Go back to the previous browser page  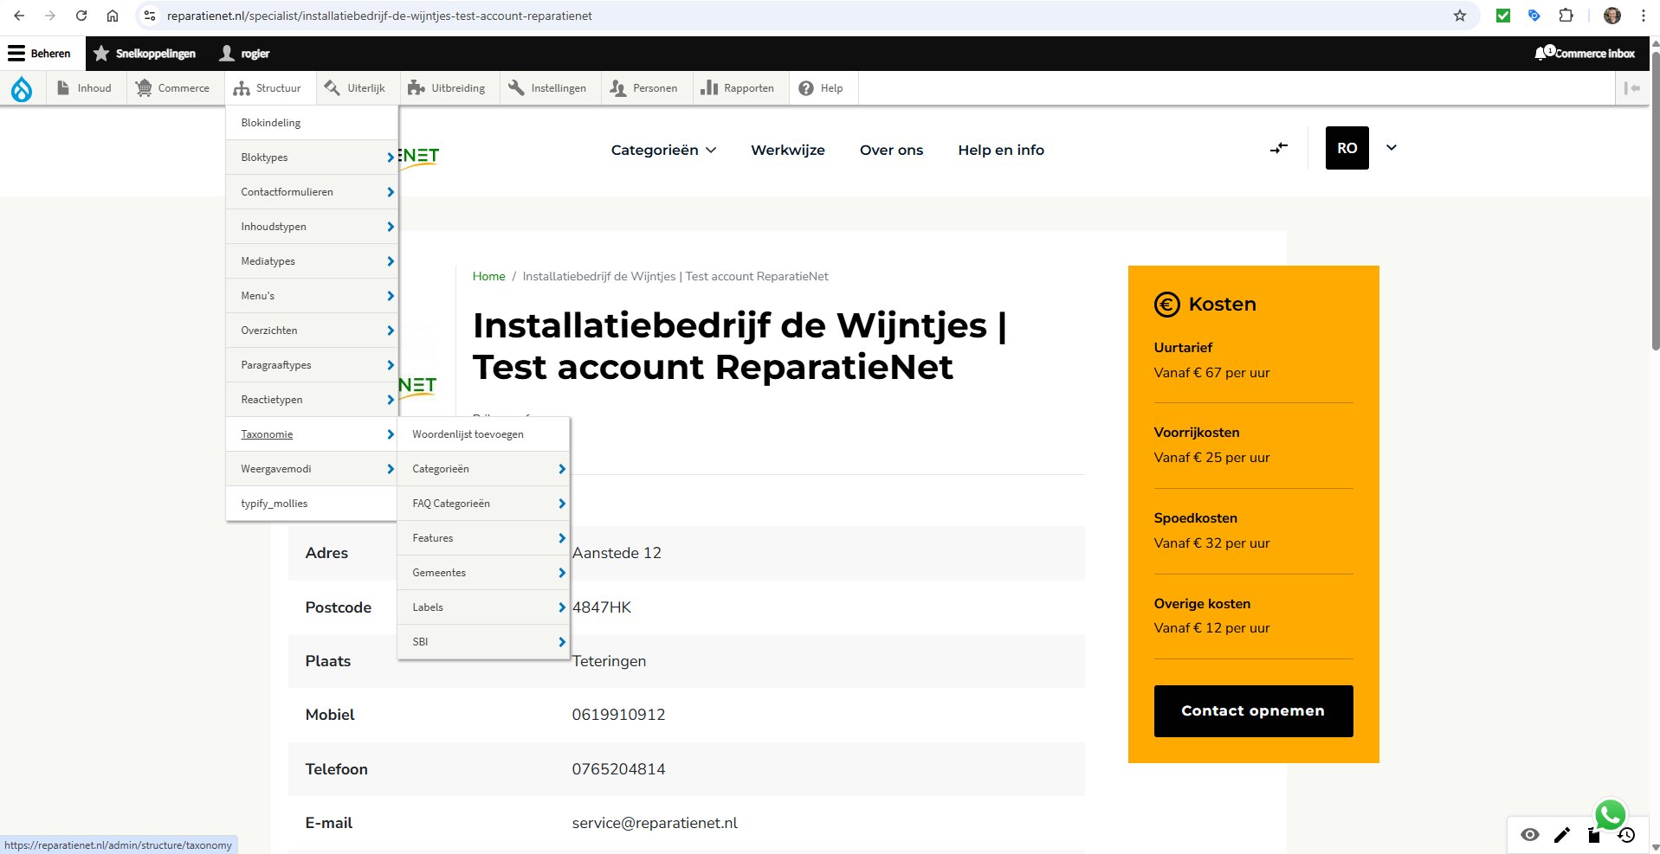pyautogui.click(x=19, y=16)
